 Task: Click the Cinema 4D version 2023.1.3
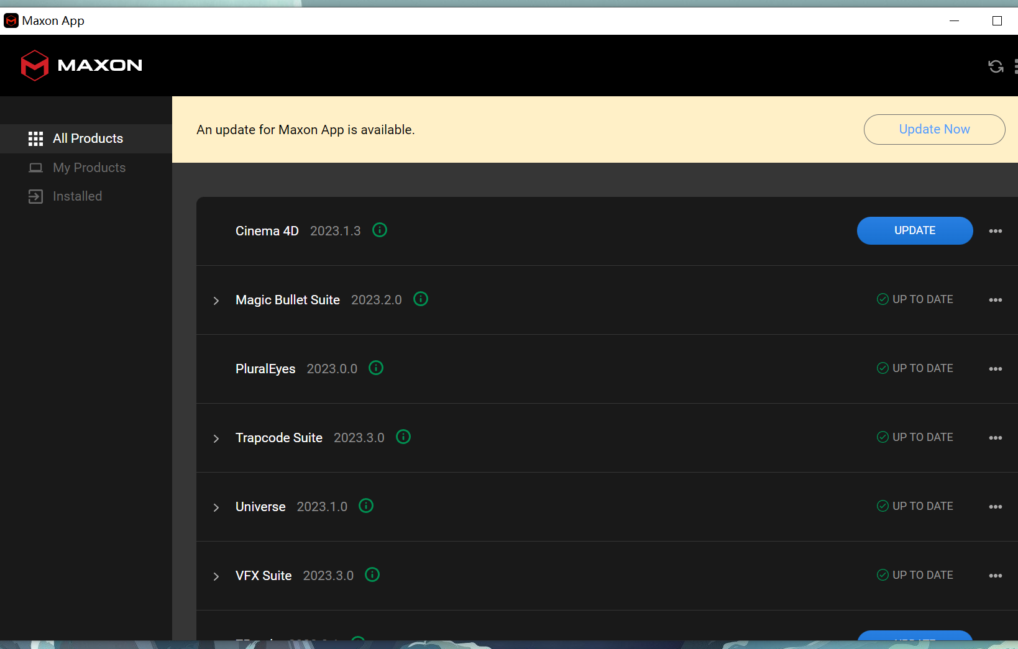(336, 231)
